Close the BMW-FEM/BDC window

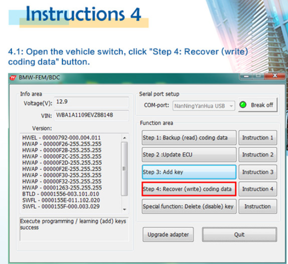(275, 76)
